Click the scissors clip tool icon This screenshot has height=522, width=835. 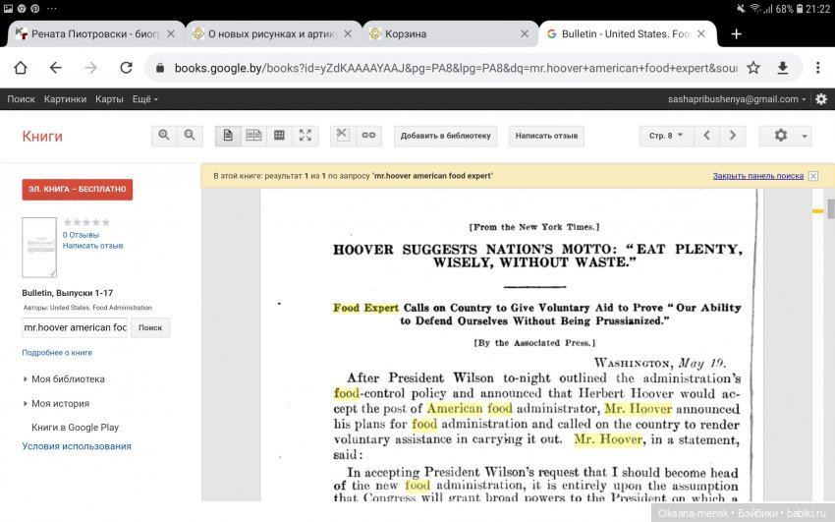click(x=342, y=136)
